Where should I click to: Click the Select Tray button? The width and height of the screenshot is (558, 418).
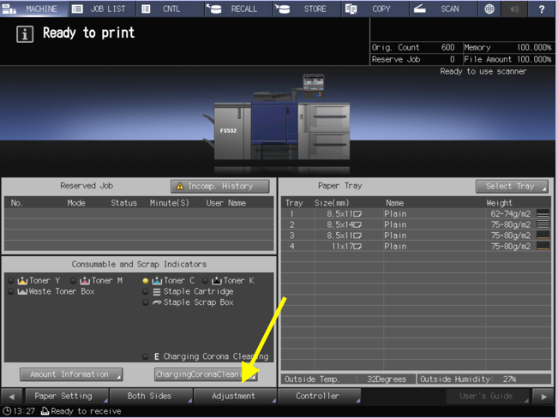point(511,186)
